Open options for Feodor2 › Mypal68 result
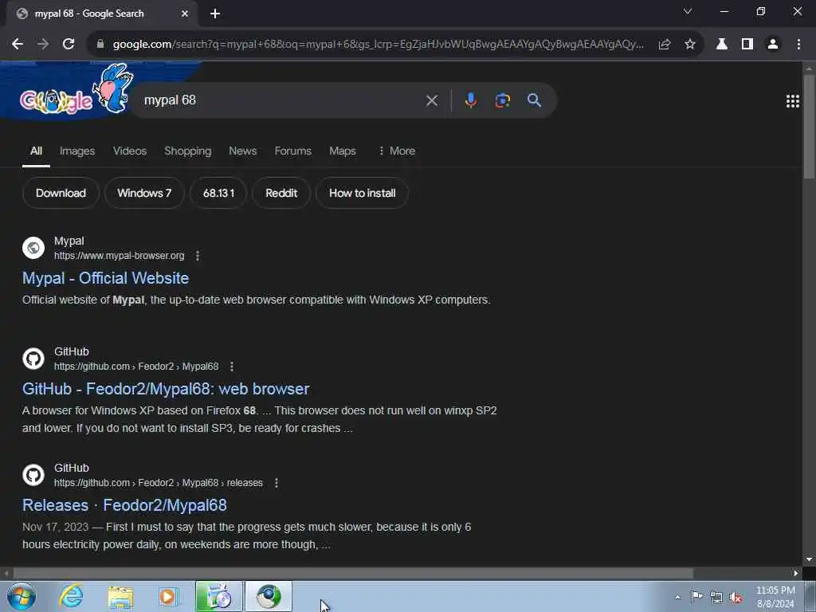 [232, 367]
